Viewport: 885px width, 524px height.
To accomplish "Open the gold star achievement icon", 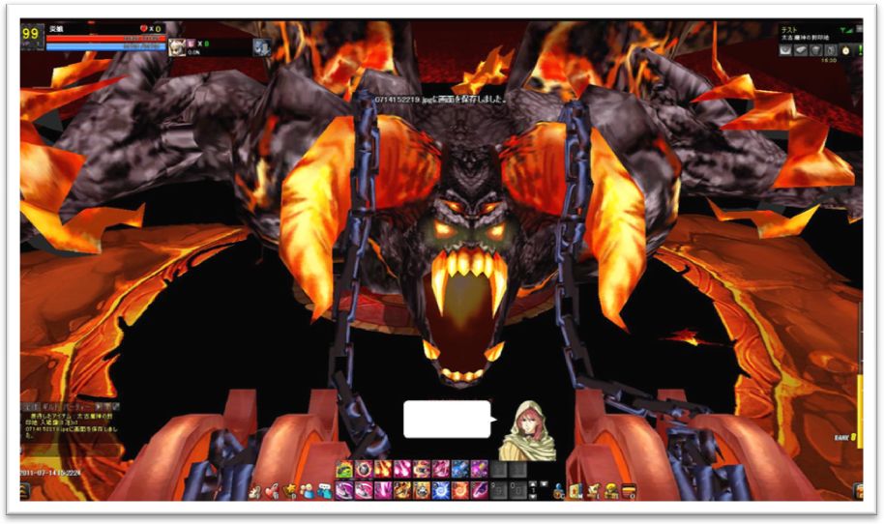I will pos(290,491).
